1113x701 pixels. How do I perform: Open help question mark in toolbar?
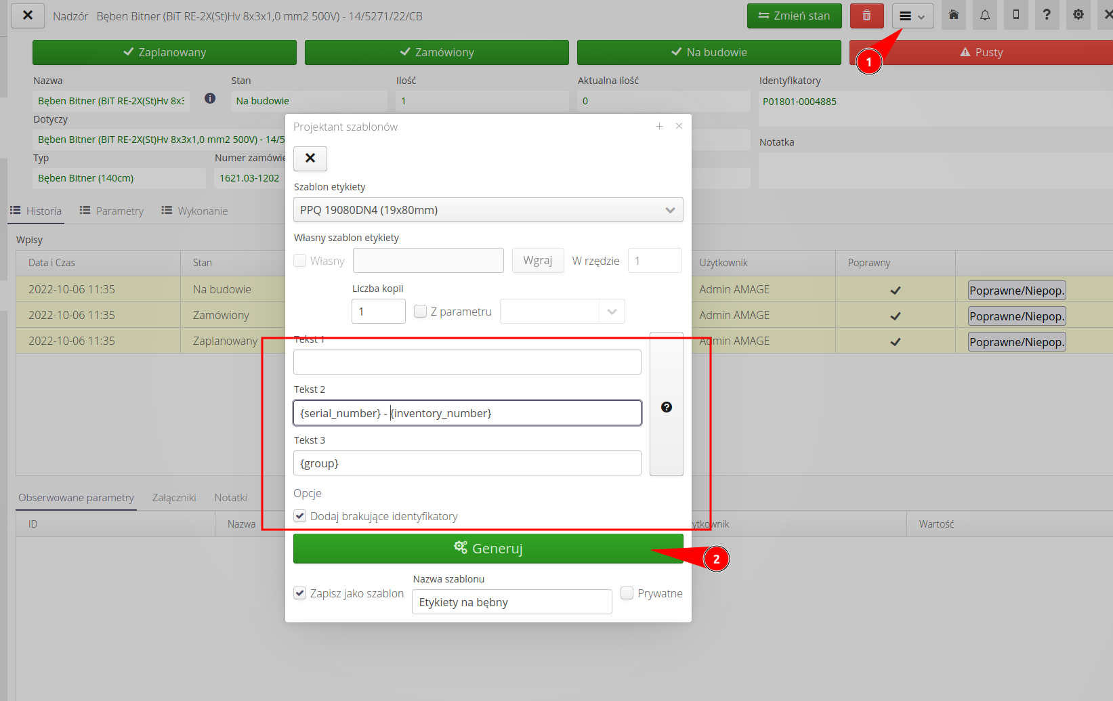click(x=1047, y=15)
